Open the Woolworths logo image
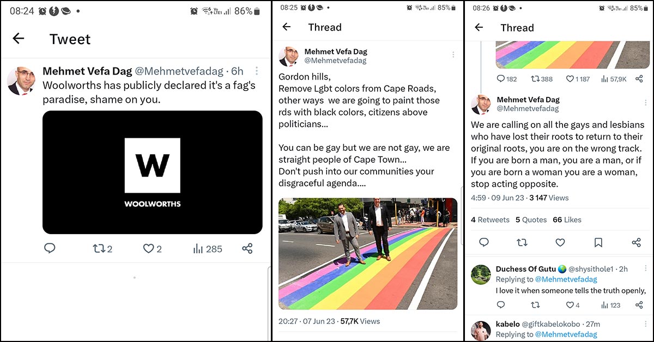Viewport: 654px width, 342px height. (x=153, y=172)
